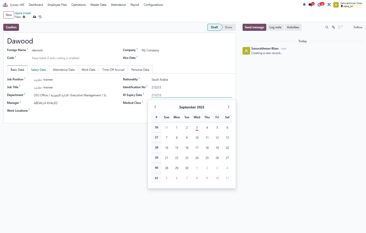The width and height of the screenshot is (366, 233).
Task: Click the iLines HR app logo icon
Action: click(5, 5)
